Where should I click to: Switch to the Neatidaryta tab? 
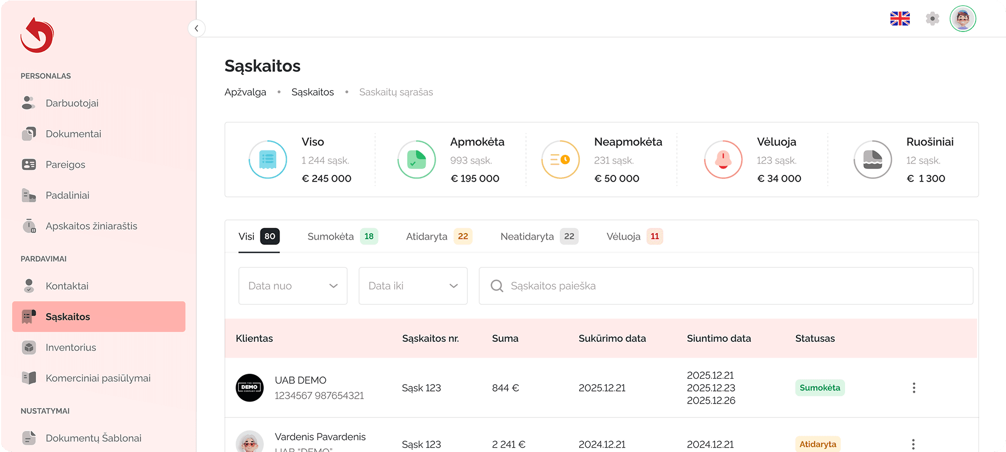pyautogui.click(x=539, y=236)
